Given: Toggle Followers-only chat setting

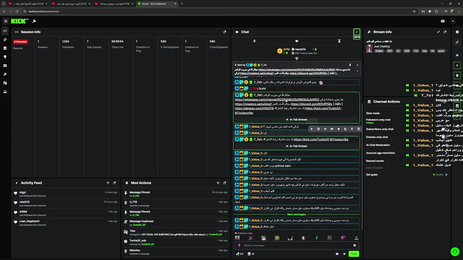Looking at the screenshot, I should [x=378, y=120].
